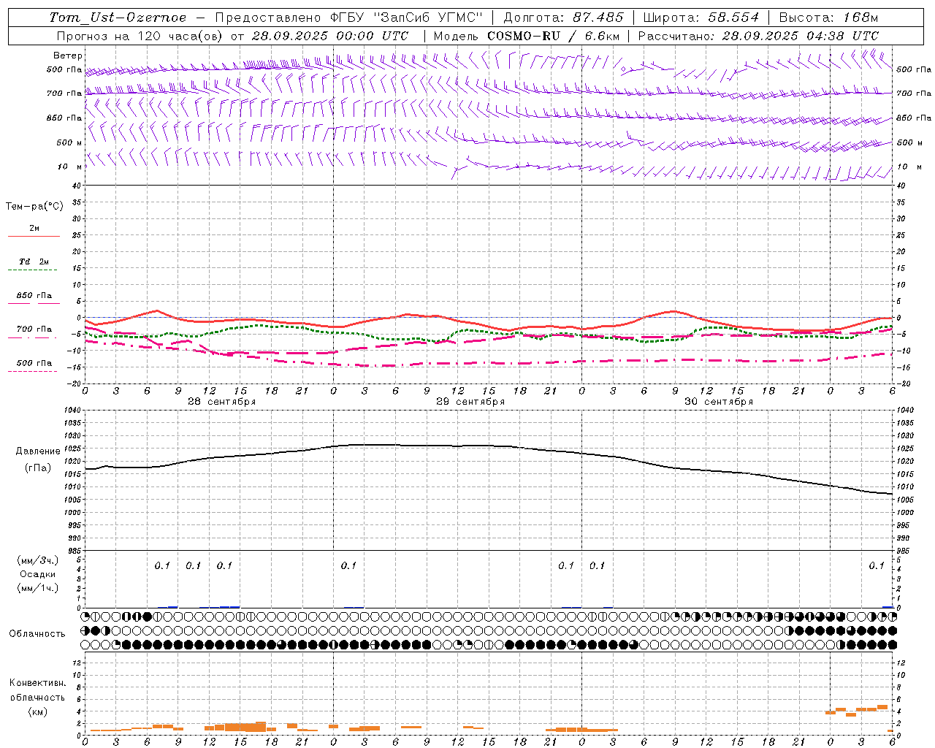Viewport: 935px width, 748px height.
Task: Click the elevation text "Высота: 168м"
Action: (828, 18)
